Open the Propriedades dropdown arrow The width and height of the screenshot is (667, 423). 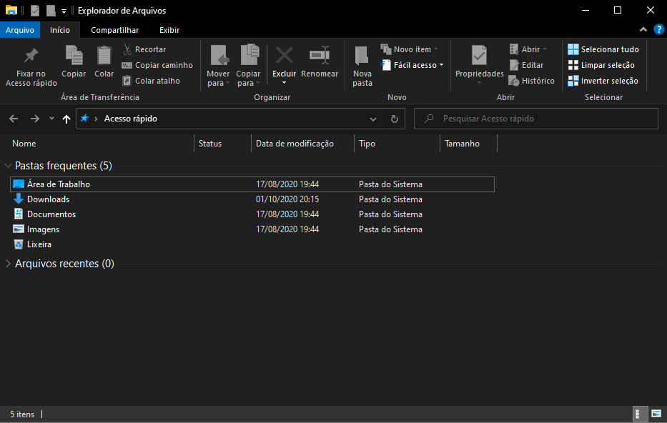480,83
